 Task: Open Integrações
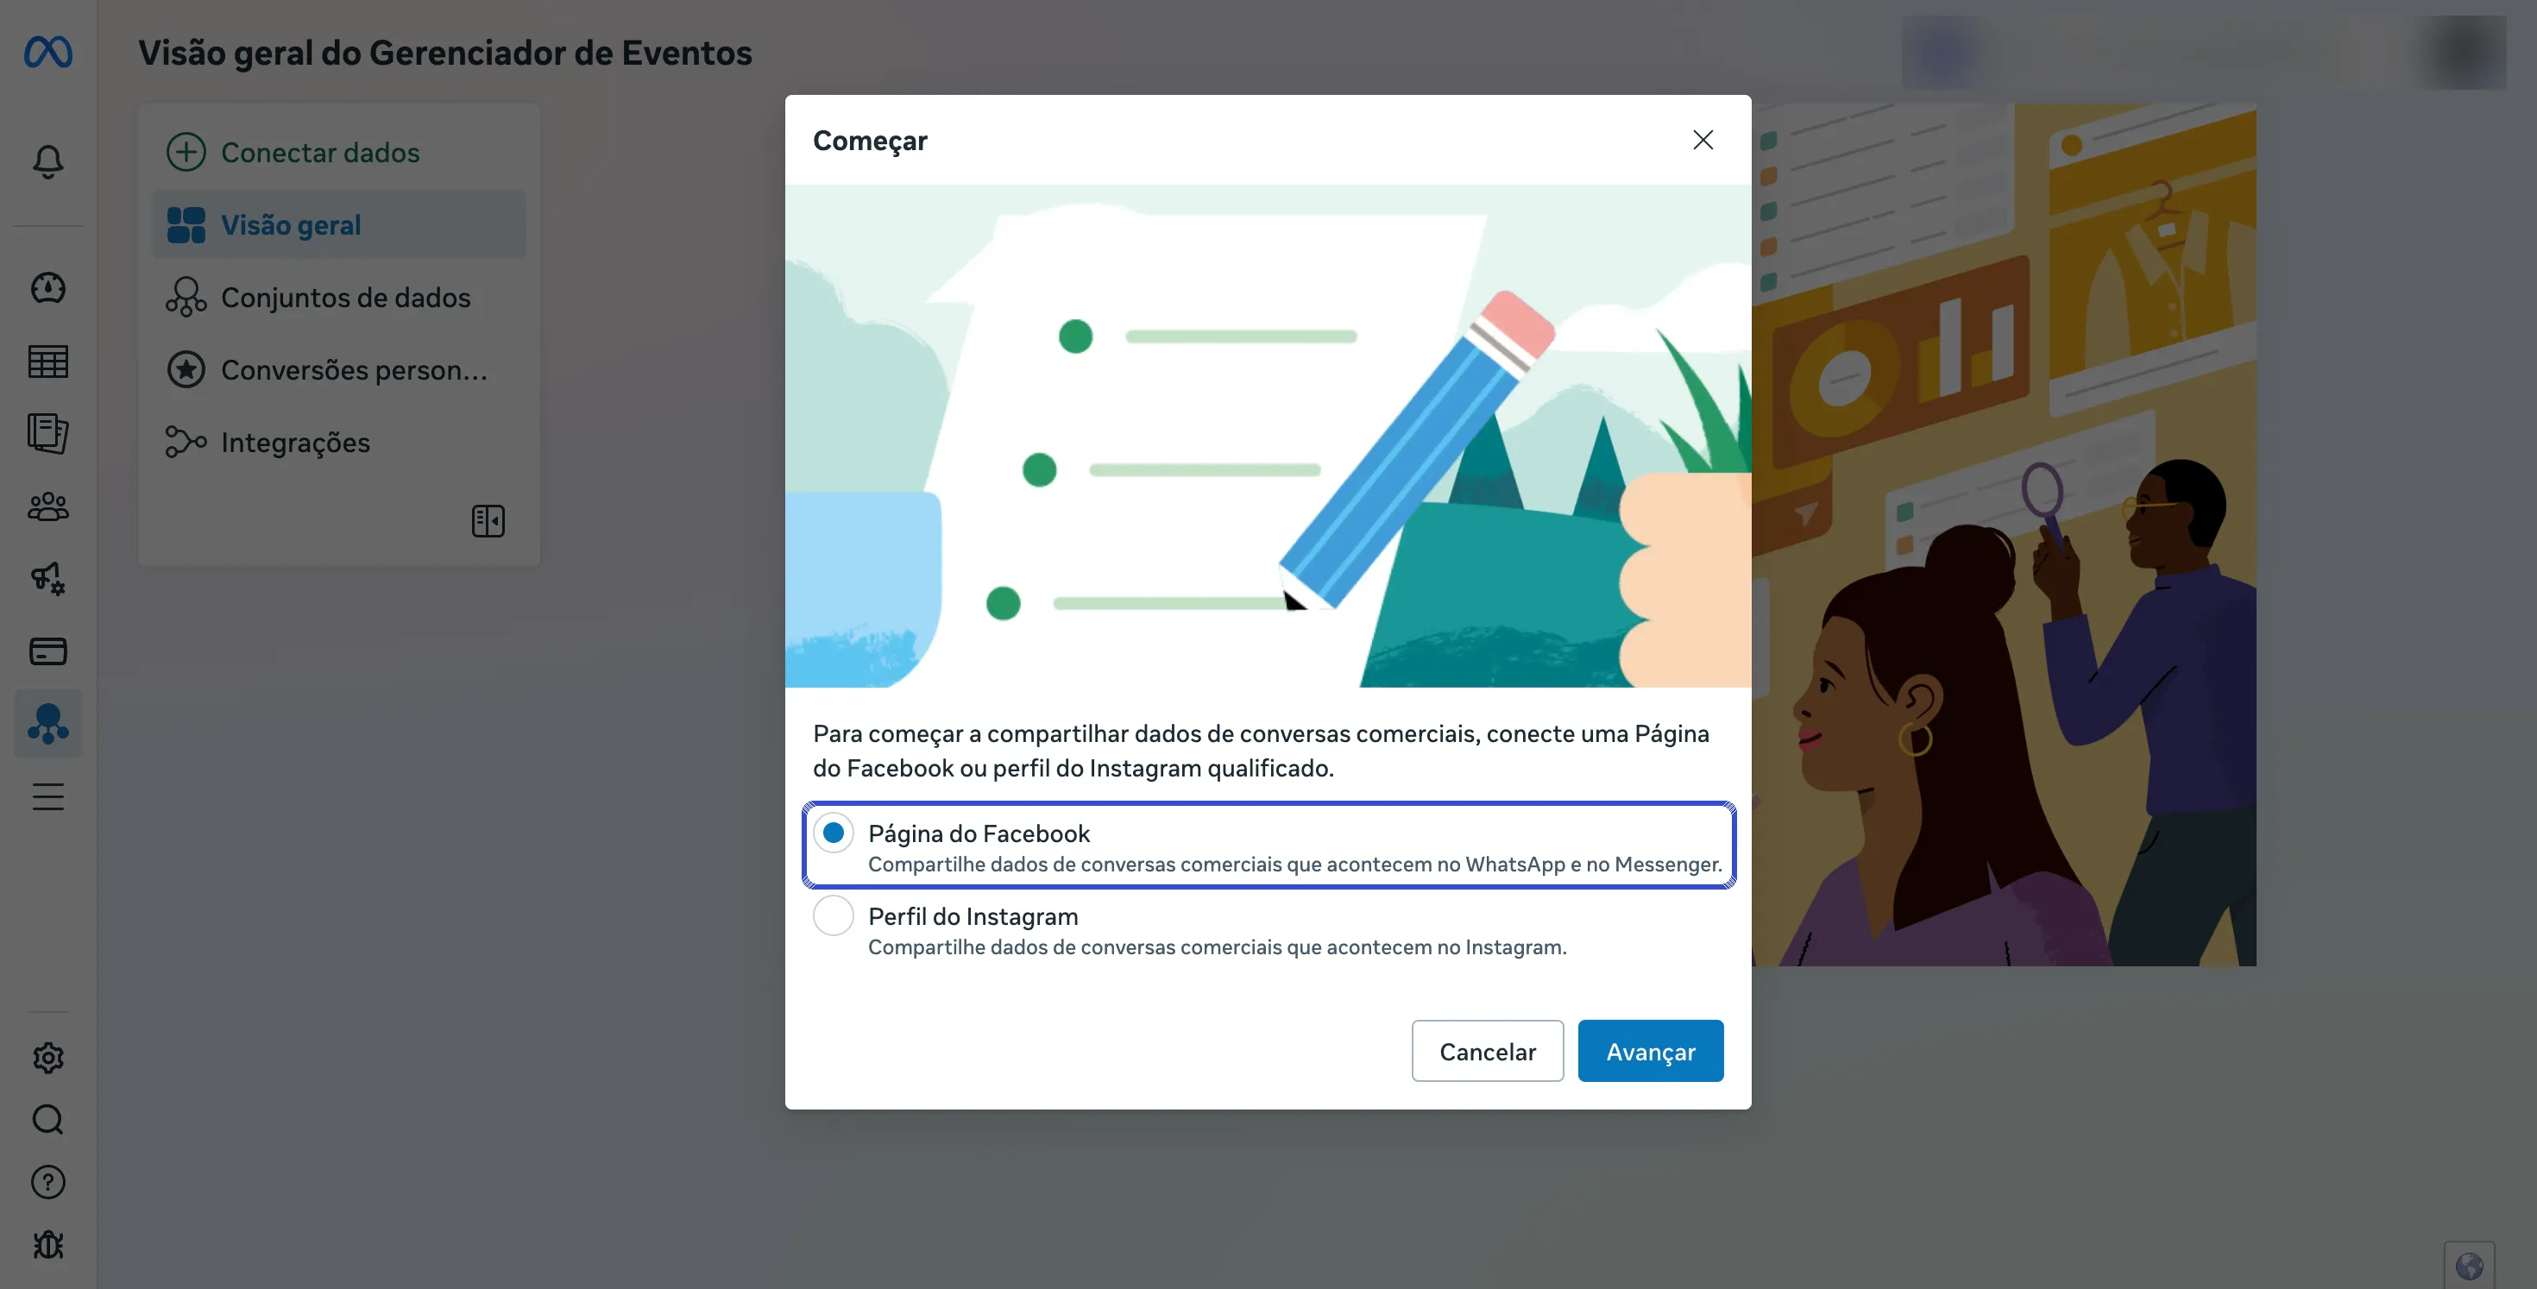[339, 442]
